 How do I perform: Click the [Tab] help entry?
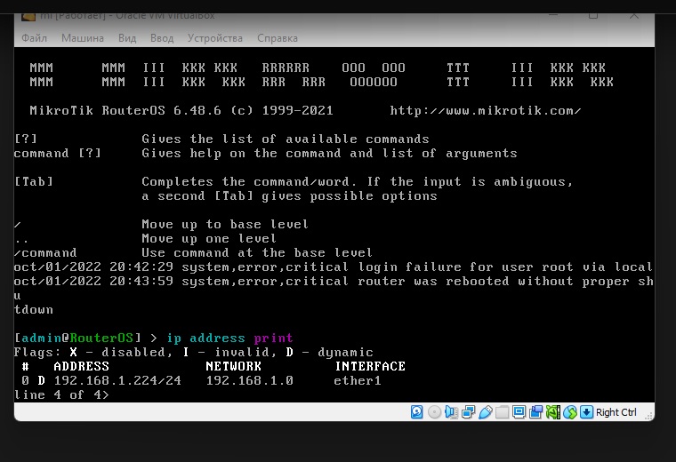(34, 182)
